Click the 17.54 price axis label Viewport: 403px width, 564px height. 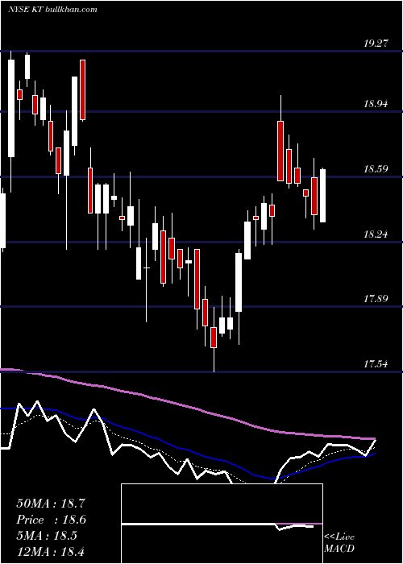pos(376,364)
